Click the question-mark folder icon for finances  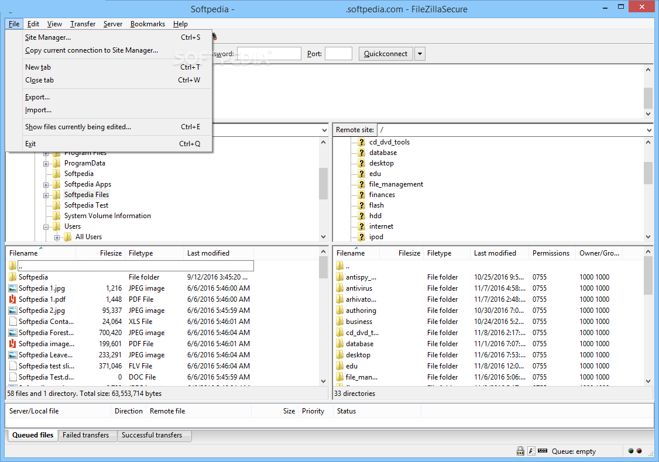pos(362,195)
